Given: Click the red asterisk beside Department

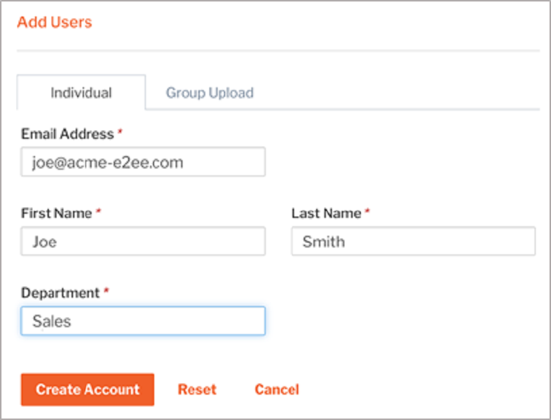Looking at the screenshot, I should [107, 291].
